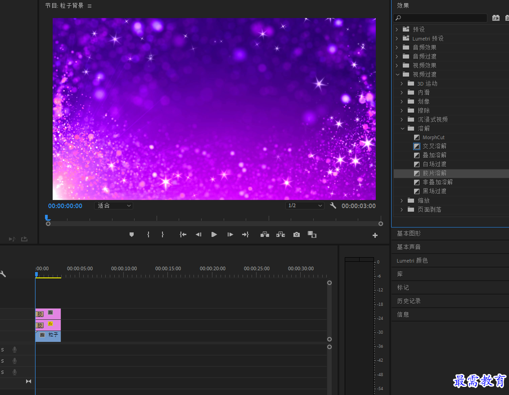
Task: Open the button editor plus icon
Action: [375, 235]
